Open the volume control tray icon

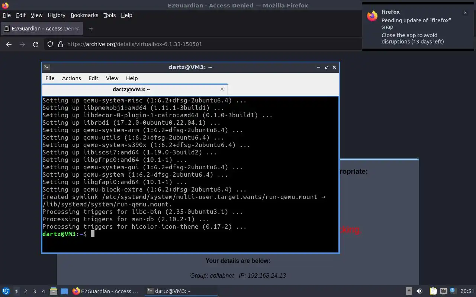[419, 291]
